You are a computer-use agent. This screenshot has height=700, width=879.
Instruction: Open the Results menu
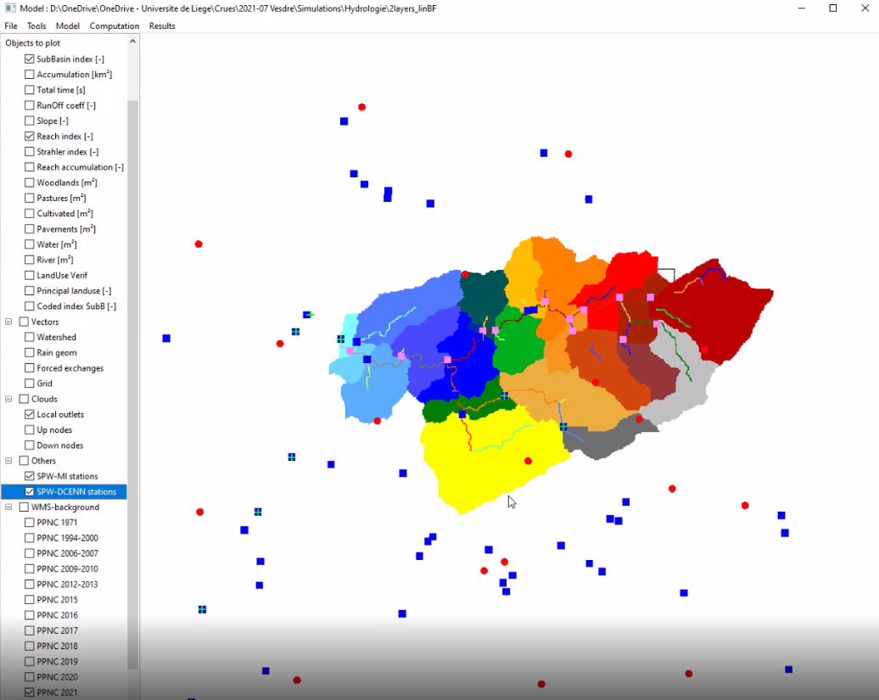[162, 26]
